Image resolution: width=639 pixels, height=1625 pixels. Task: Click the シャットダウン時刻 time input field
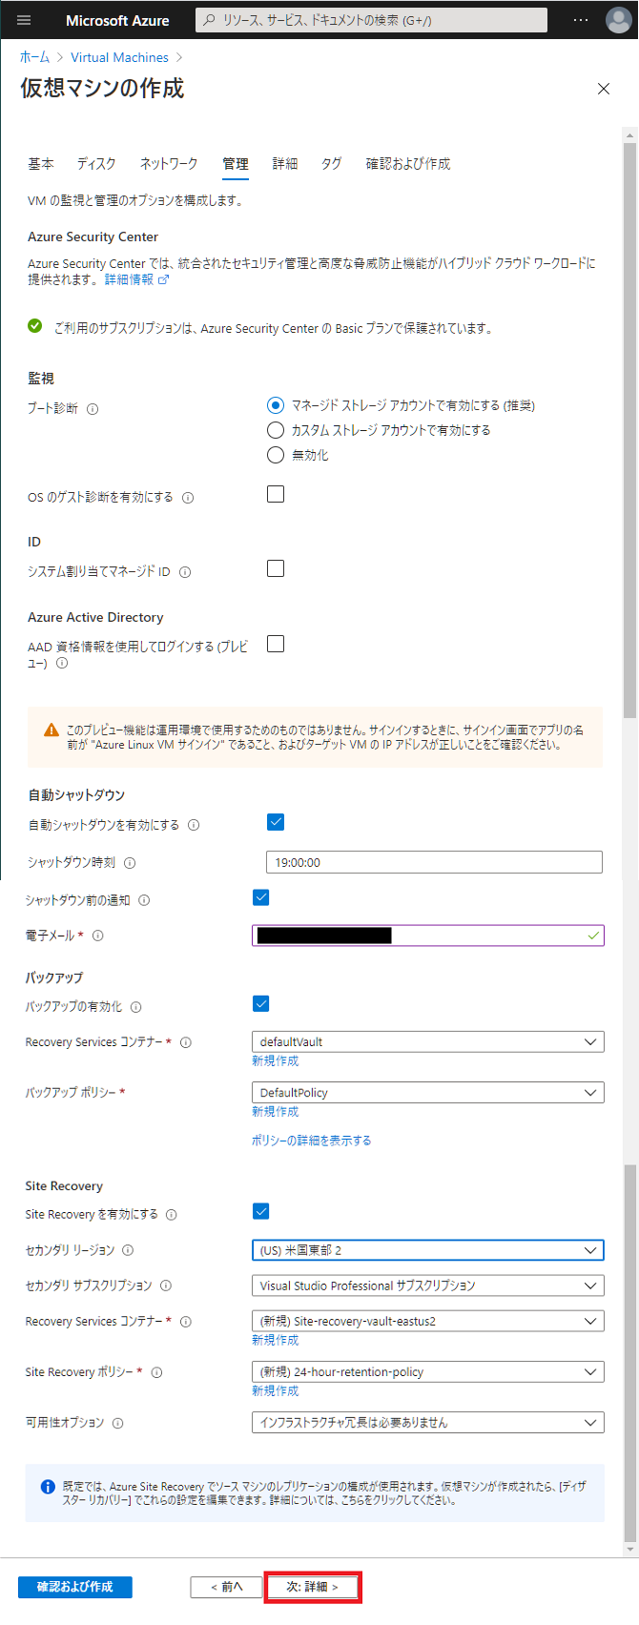(434, 862)
